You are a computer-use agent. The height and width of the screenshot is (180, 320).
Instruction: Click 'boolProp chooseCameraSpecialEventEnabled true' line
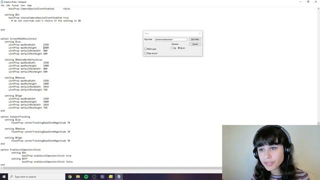pos(38,18)
